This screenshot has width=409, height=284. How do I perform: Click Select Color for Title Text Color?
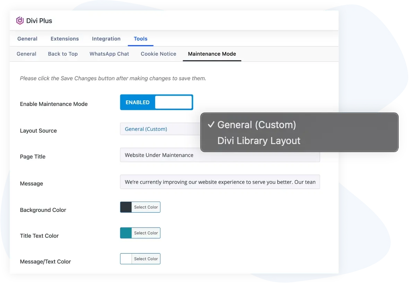point(146,233)
